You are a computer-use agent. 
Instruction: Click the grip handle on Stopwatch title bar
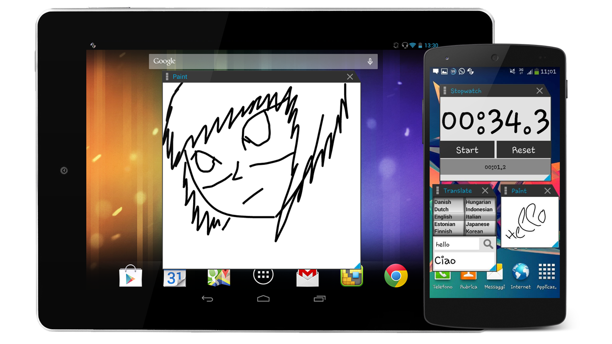(445, 91)
